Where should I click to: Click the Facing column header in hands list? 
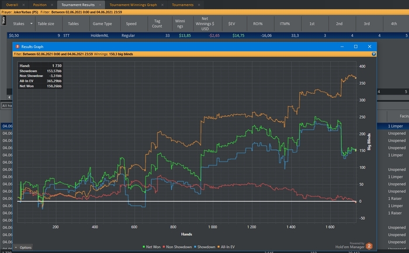404,116
